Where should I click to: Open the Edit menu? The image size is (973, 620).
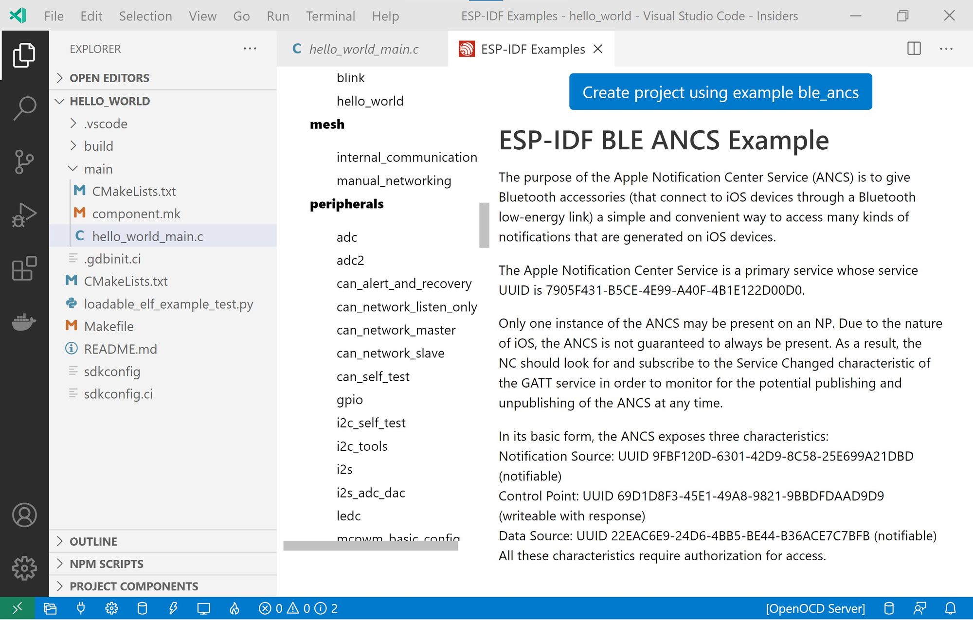(x=91, y=16)
